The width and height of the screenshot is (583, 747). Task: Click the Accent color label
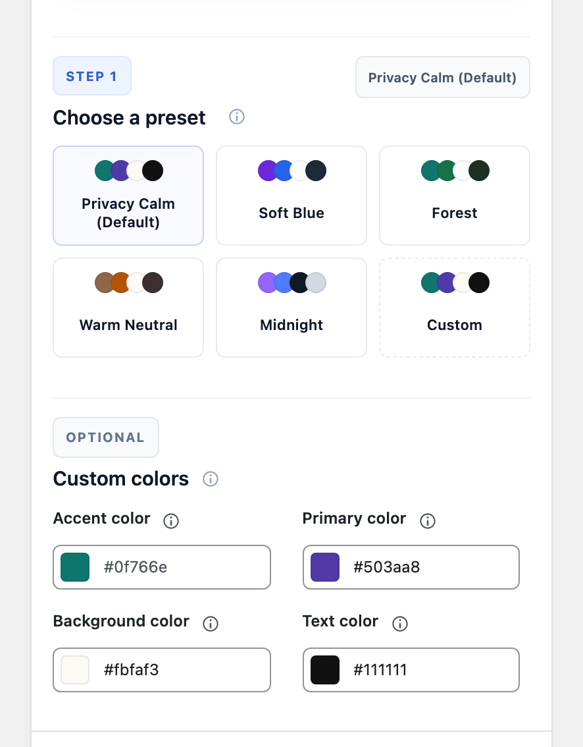pos(101,518)
